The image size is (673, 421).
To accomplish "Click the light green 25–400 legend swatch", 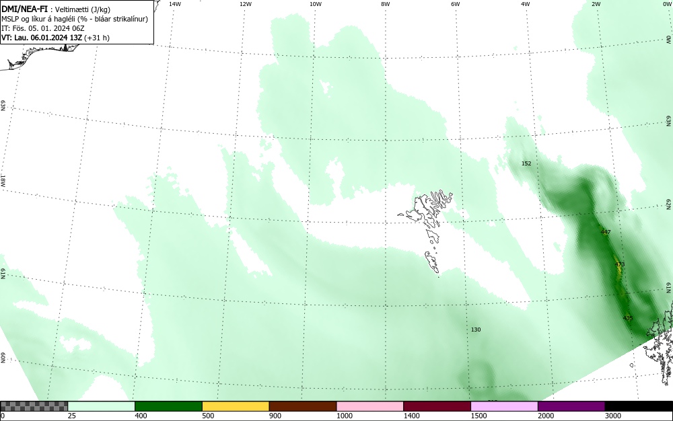I will (x=102, y=406).
